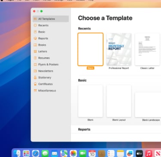The width and height of the screenshot is (161, 157).
Task: Open the Photos app in the Dock
Action: tap(73, 154)
